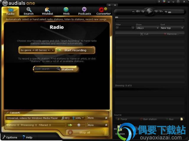Image resolution: width=189 pixels, height=141 pixels.
Task: Switch to the Search tab
Action: 29,11
